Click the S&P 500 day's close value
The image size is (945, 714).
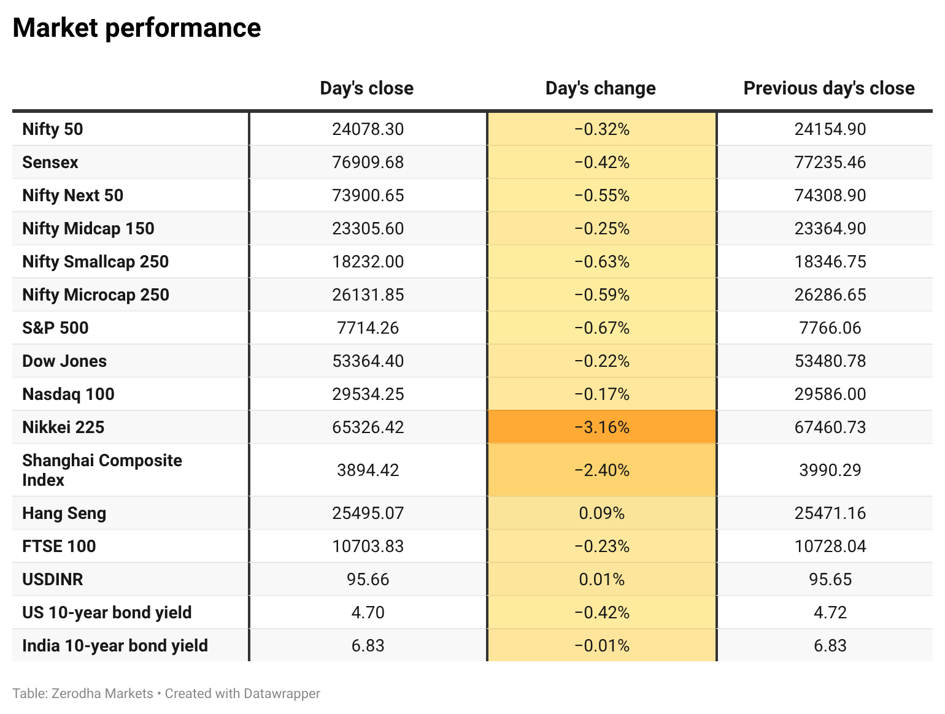point(368,328)
